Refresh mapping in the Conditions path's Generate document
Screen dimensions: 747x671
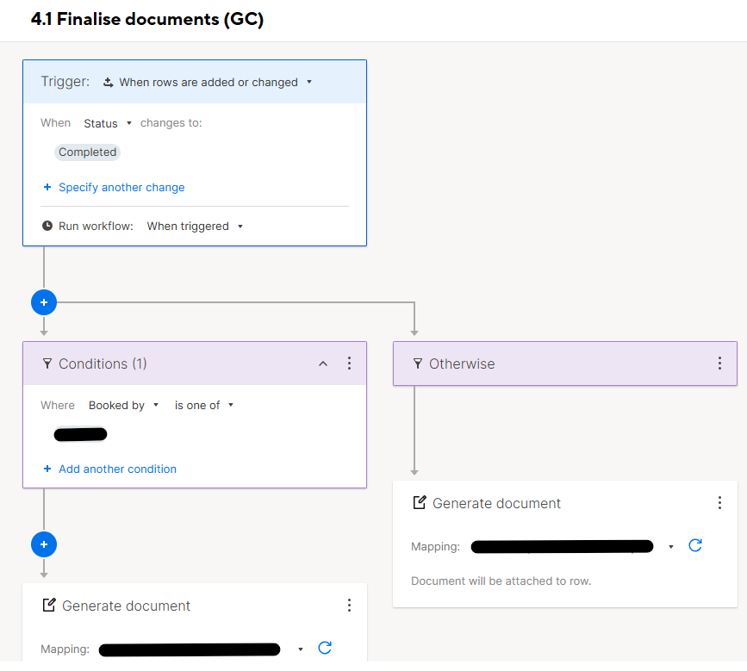click(x=325, y=648)
